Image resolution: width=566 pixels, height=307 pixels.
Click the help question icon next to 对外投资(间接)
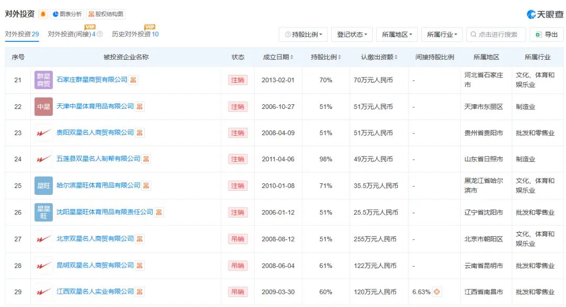coord(100,34)
